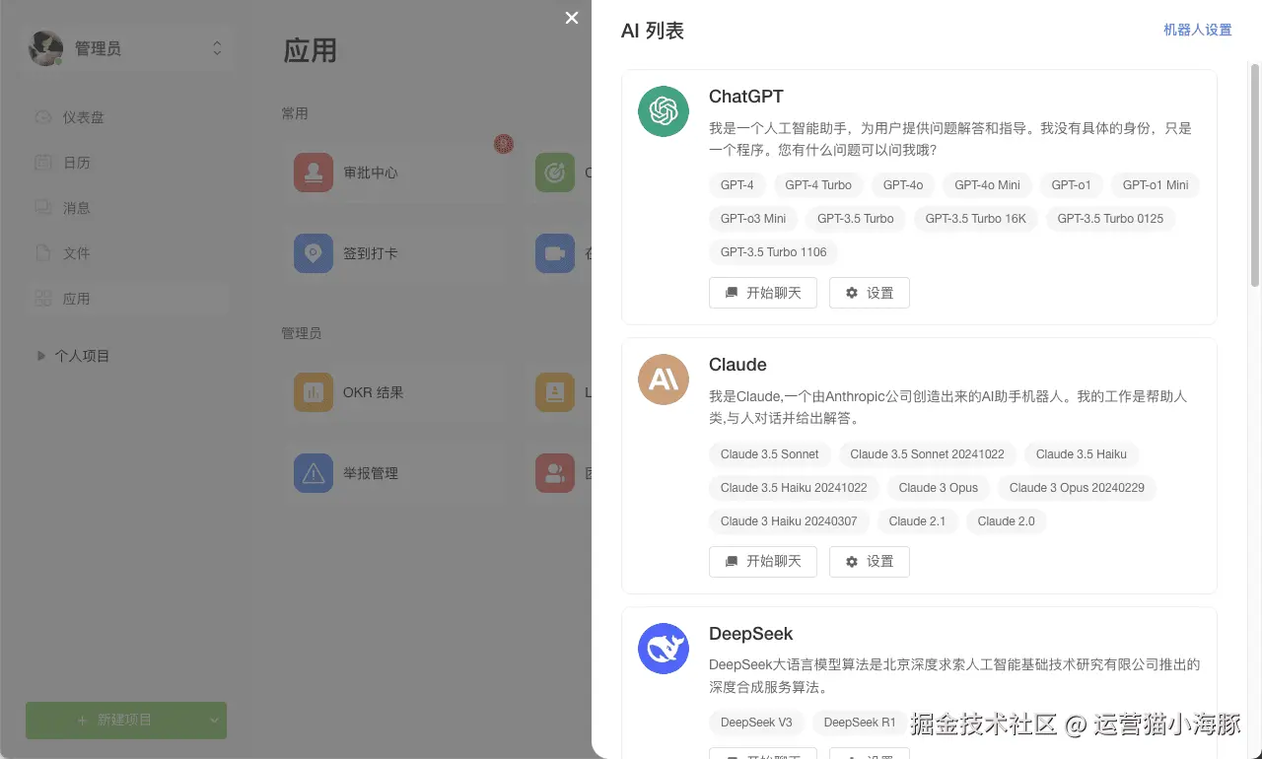1262x759 pixels.
Task: Open the 举报管理 app icon
Action: point(314,473)
